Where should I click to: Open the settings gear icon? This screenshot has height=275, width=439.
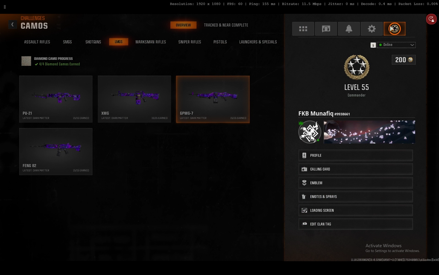(x=372, y=29)
